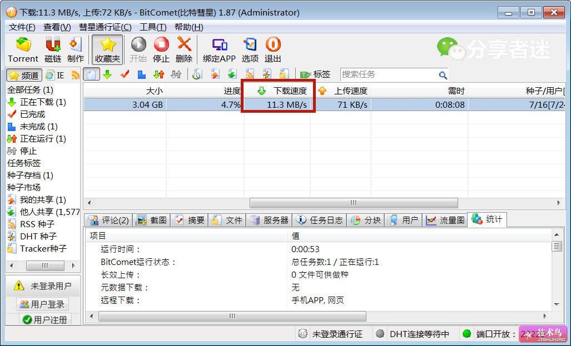Switch to the 任务日志 tab
The height and width of the screenshot is (346, 571).
pyautogui.click(x=319, y=220)
